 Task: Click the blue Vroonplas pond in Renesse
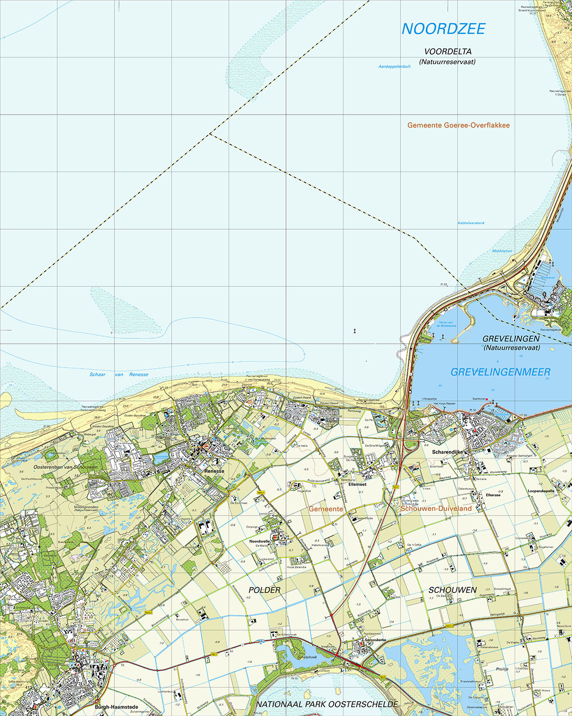point(161,456)
